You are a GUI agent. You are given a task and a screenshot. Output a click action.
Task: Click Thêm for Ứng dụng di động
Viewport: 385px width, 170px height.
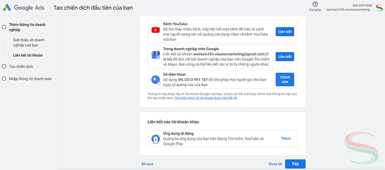coord(286,138)
